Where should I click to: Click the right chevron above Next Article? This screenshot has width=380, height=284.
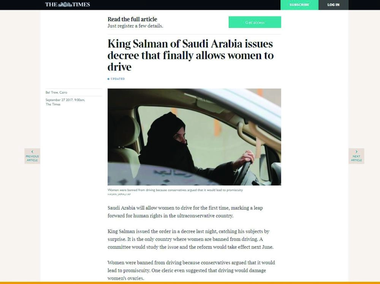click(356, 152)
